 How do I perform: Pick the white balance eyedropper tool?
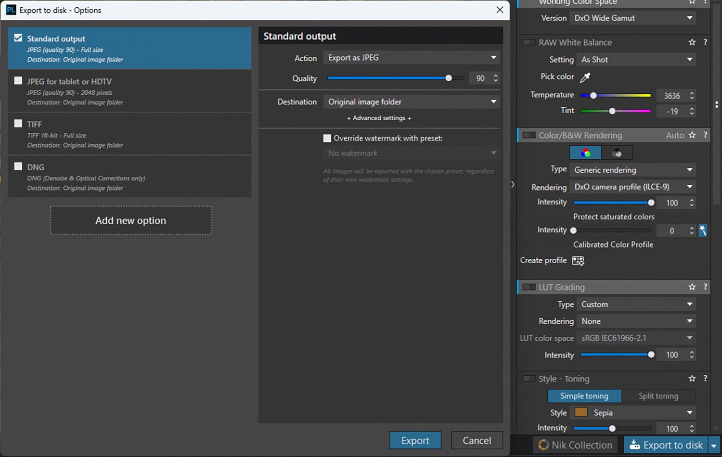(585, 77)
